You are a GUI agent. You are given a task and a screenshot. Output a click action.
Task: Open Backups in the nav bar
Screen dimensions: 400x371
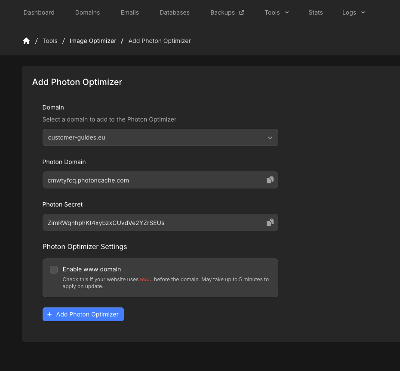coord(222,12)
